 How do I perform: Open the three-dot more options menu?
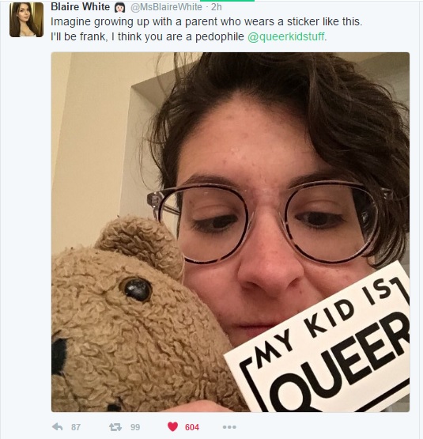pyautogui.click(x=229, y=427)
